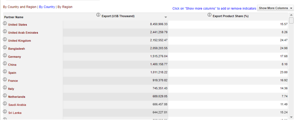Click info icon beside Saudi Arabia
This screenshot has height=120, width=296.
point(5,104)
